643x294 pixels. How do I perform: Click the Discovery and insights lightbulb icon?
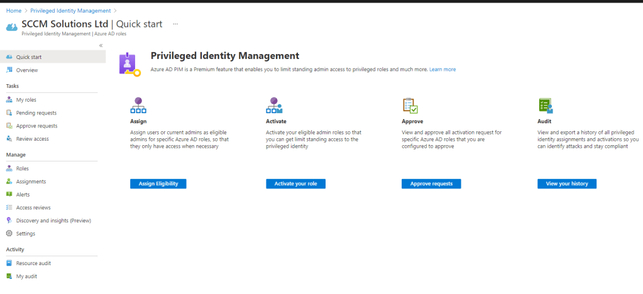[9, 220]
